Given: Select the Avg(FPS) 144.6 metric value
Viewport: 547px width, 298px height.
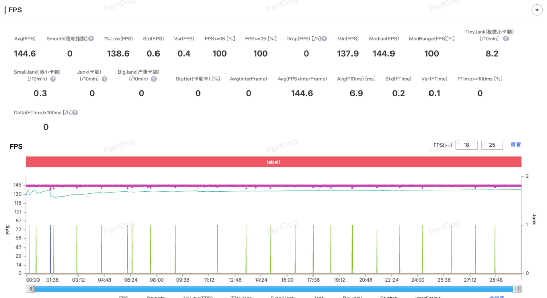Looking at the screenshot, I should (x=25, y=54).
